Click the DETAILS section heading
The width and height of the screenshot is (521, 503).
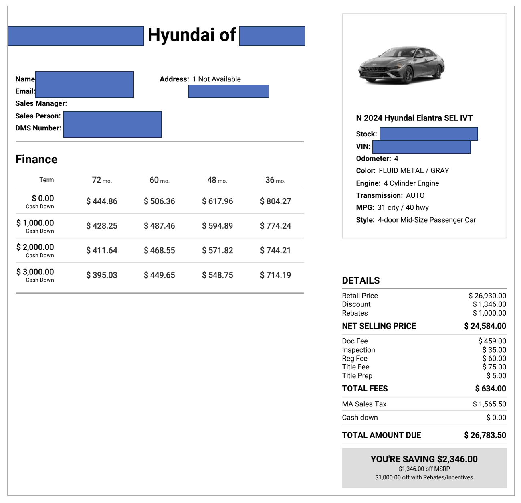pos(361,280)
